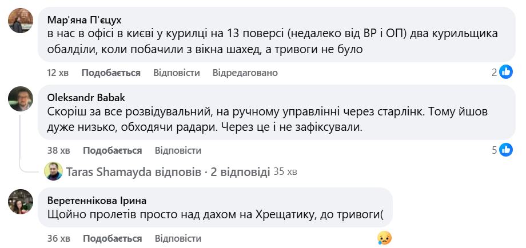Open the Відредаговано edit history link
This screenshot has height=248, width=526.
pos(245,73)
